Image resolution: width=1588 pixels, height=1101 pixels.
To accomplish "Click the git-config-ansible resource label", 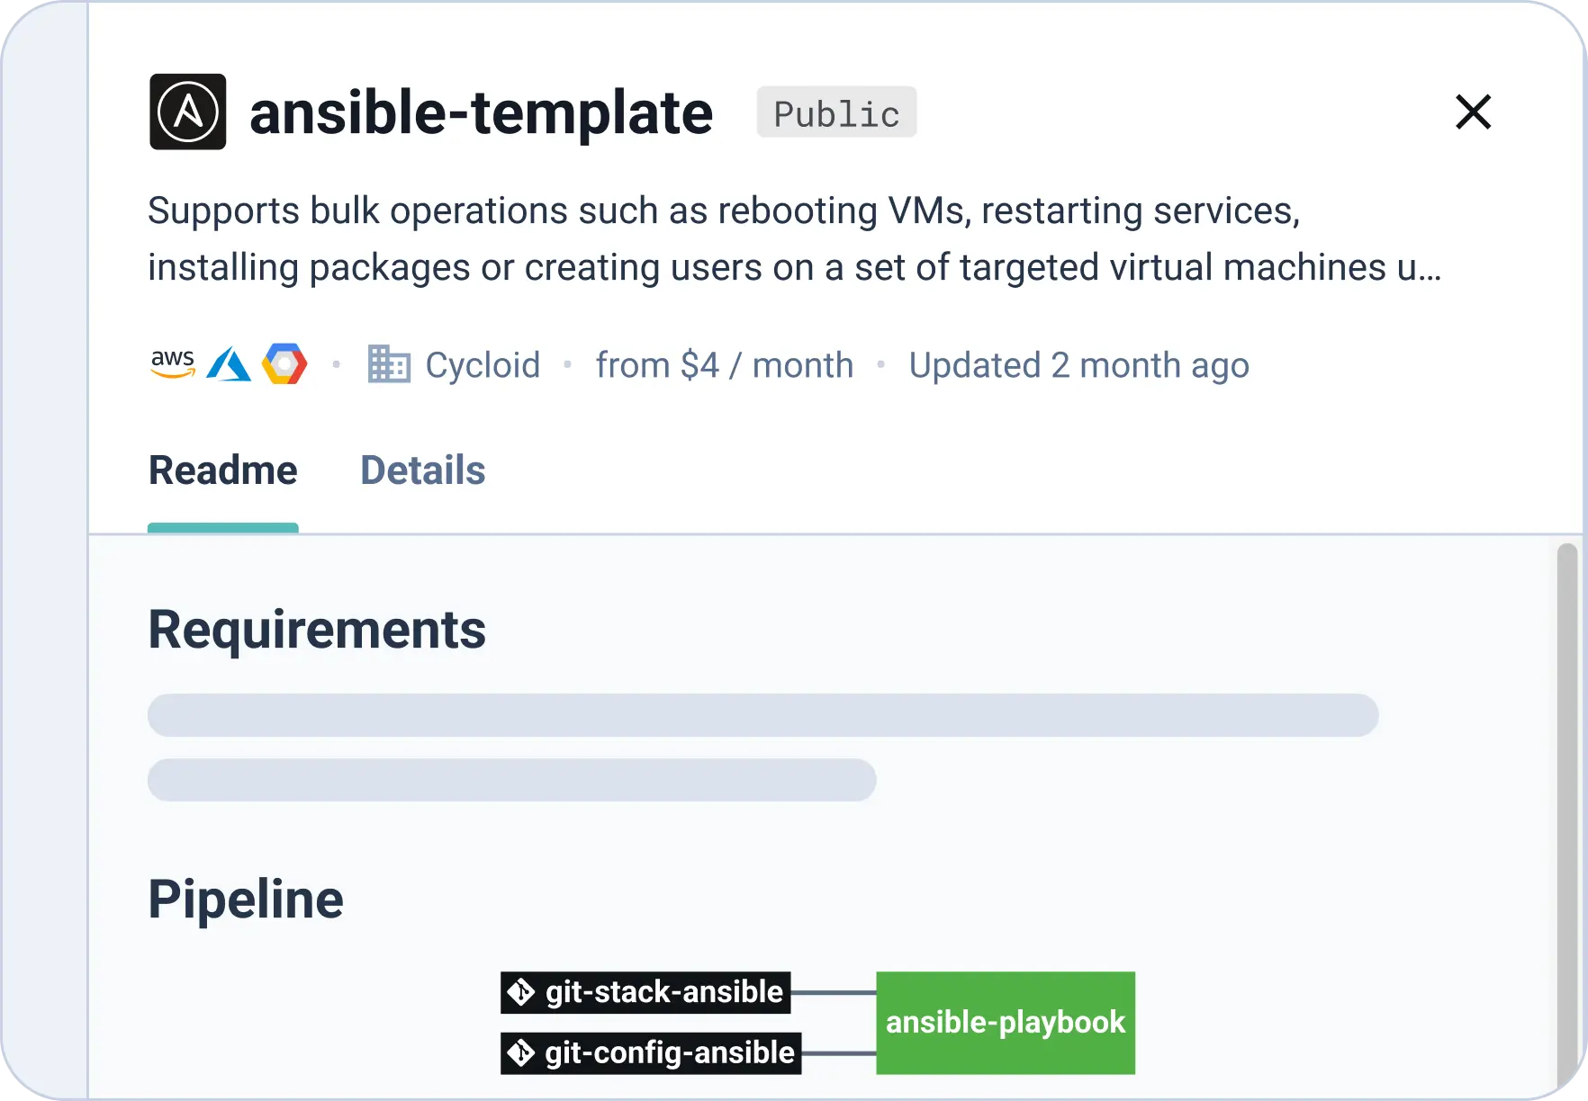I will (669, 1052).
